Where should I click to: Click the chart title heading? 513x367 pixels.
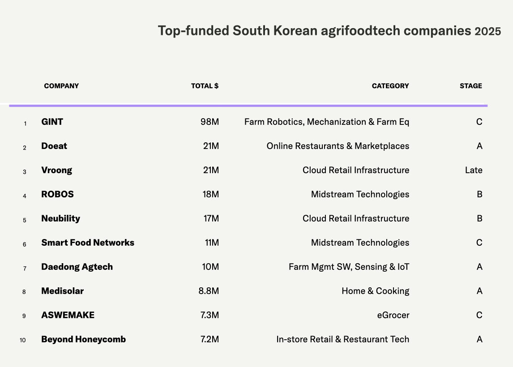[x=329, y=31]
